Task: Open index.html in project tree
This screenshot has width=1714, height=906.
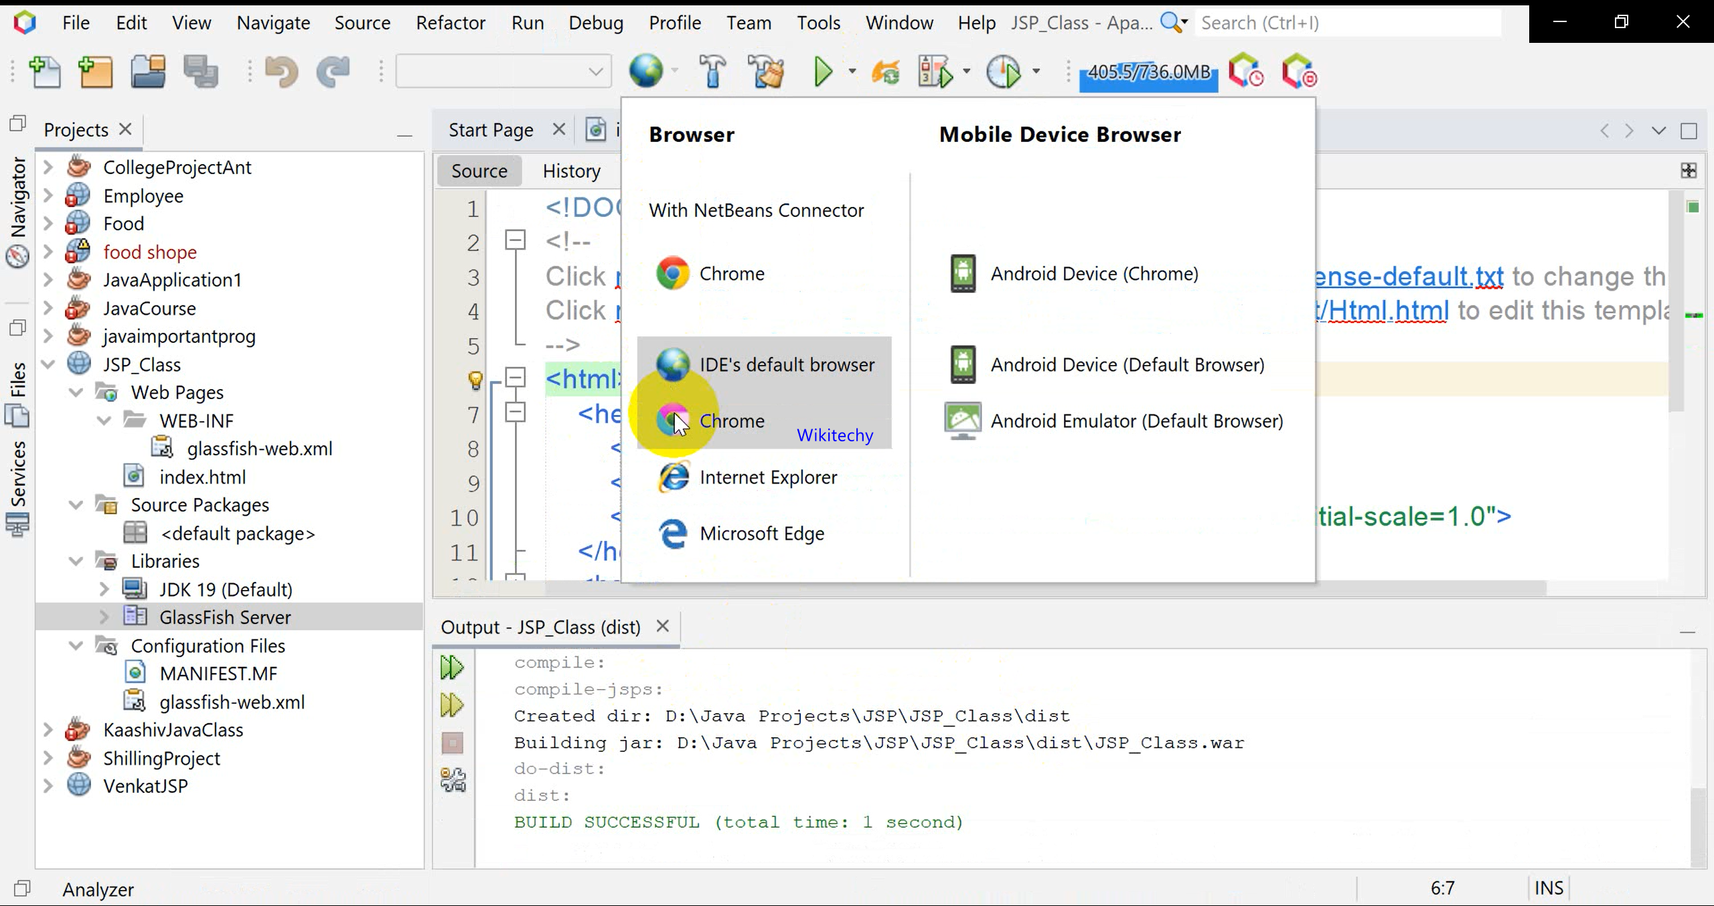Action: pos(202,477)
